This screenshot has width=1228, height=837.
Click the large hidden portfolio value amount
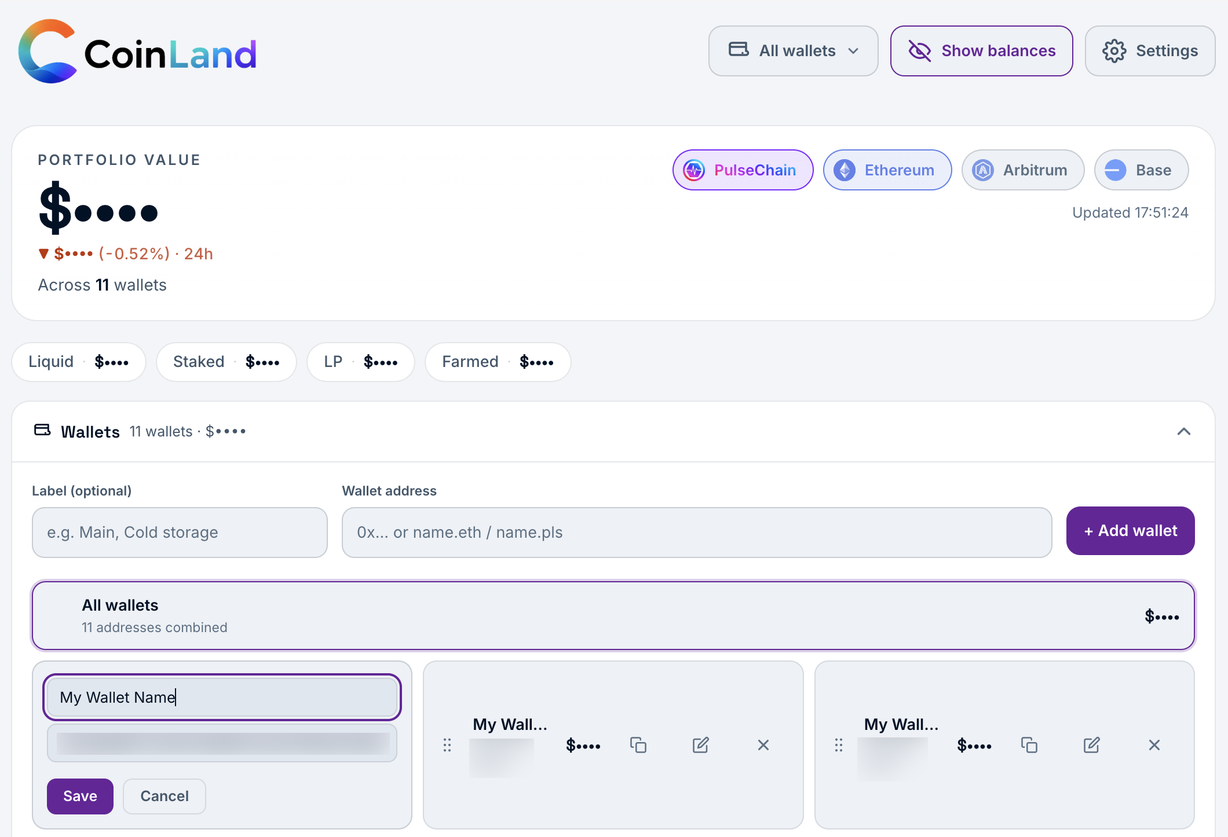(x=98, y=208)
